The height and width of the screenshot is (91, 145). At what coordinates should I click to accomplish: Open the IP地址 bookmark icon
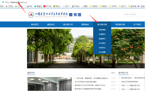coord(73,6)
